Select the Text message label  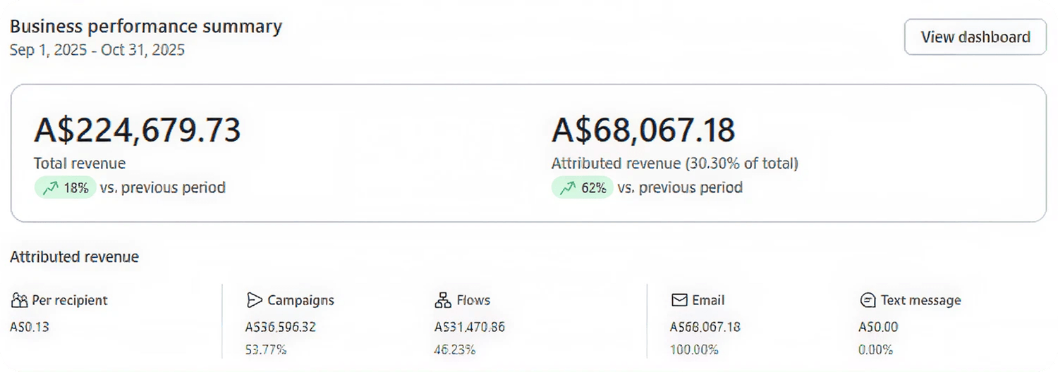[920, 300]
